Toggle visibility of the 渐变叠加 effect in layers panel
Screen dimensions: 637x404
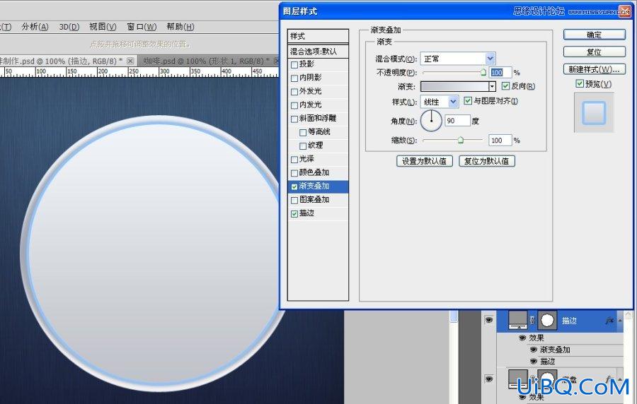[x=534, y=350]
